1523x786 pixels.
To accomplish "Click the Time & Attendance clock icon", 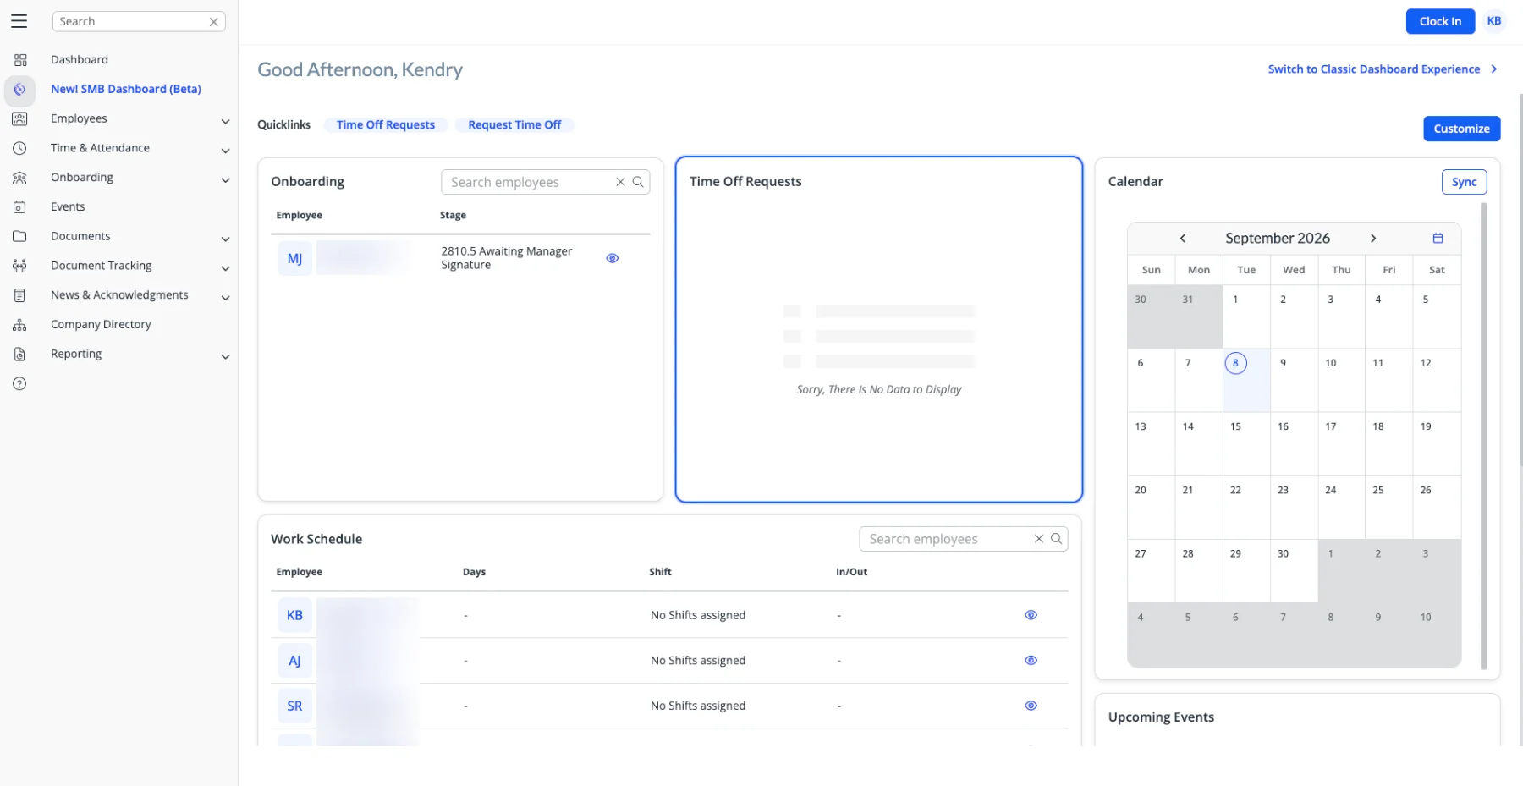I will point(20,148).
